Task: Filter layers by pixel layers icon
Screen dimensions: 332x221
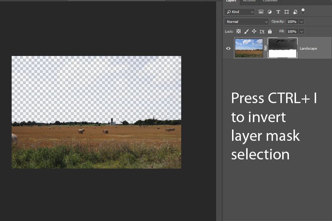Action: (261, 12)
